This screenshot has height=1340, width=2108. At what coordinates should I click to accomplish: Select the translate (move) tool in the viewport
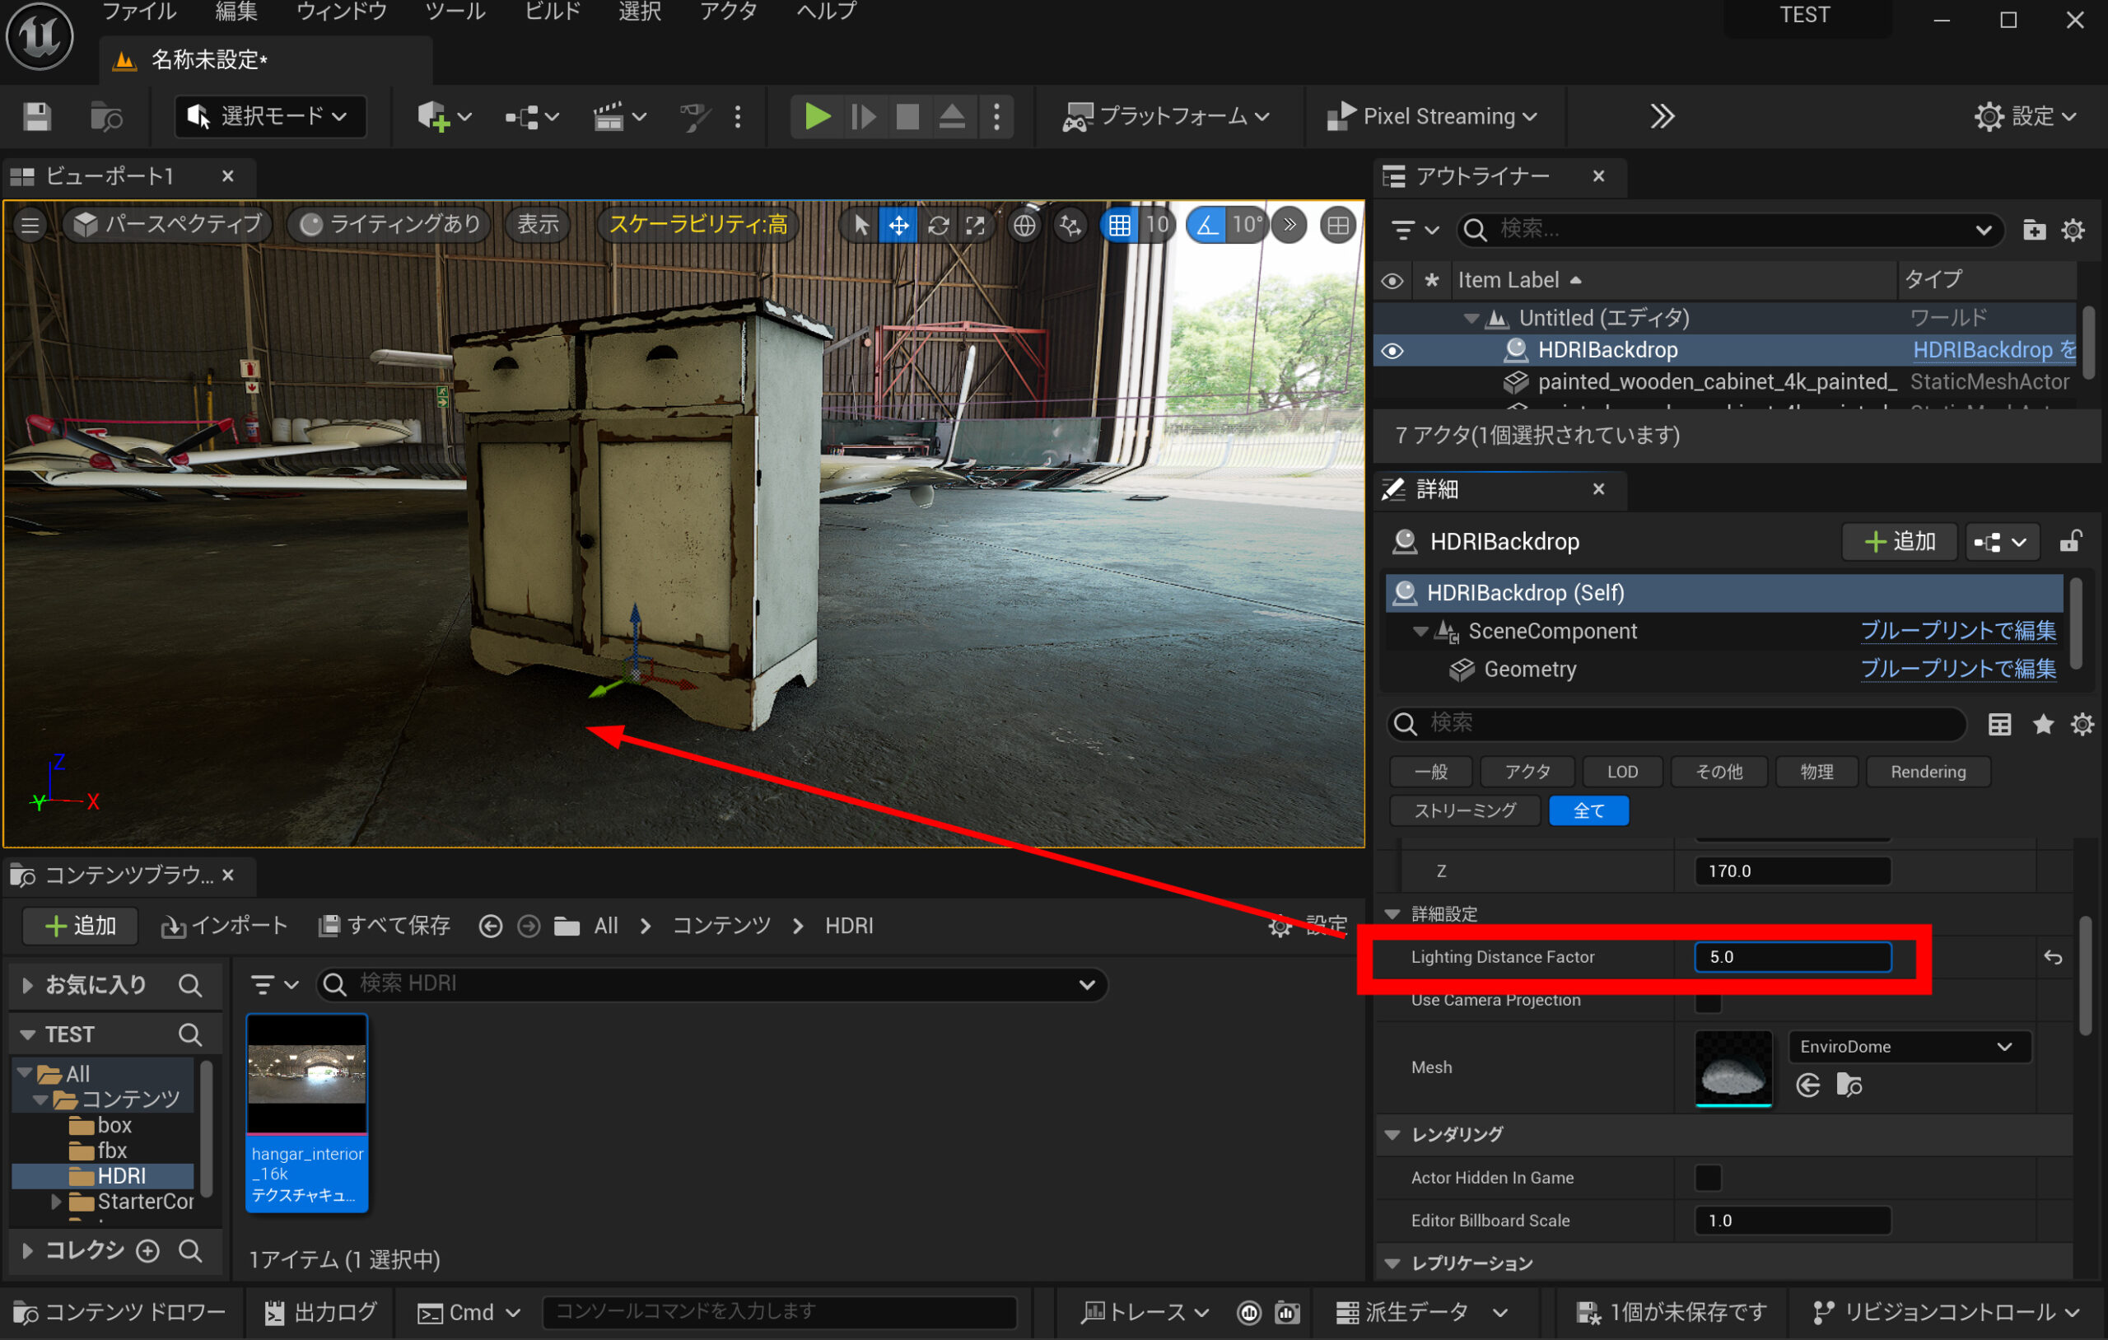(x=899, y=226)
